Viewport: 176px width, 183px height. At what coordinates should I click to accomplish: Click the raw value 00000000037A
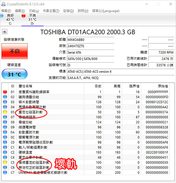157,112
